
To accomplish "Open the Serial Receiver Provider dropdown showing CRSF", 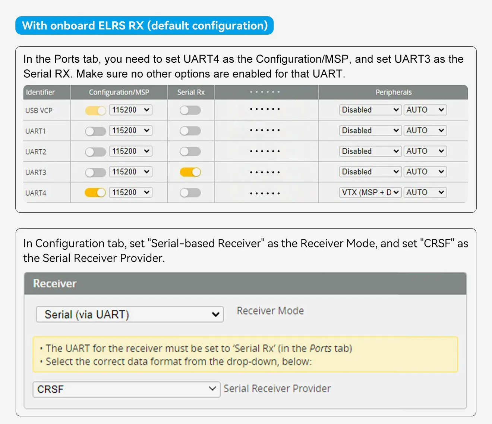I will tap(126, 389).
